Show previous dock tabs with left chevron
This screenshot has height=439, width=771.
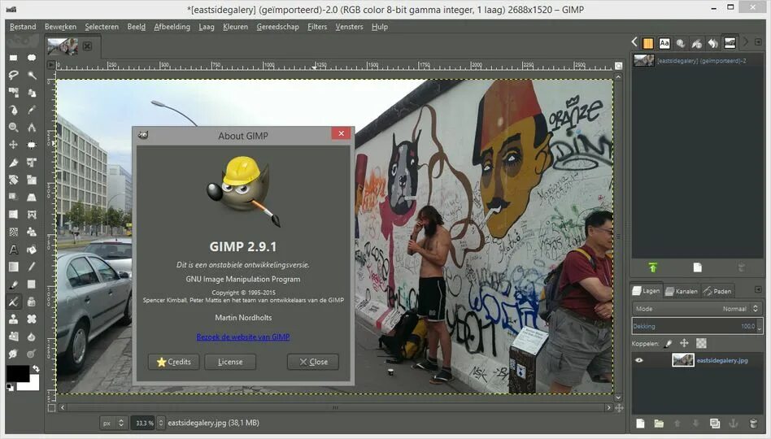coord(634,42)
